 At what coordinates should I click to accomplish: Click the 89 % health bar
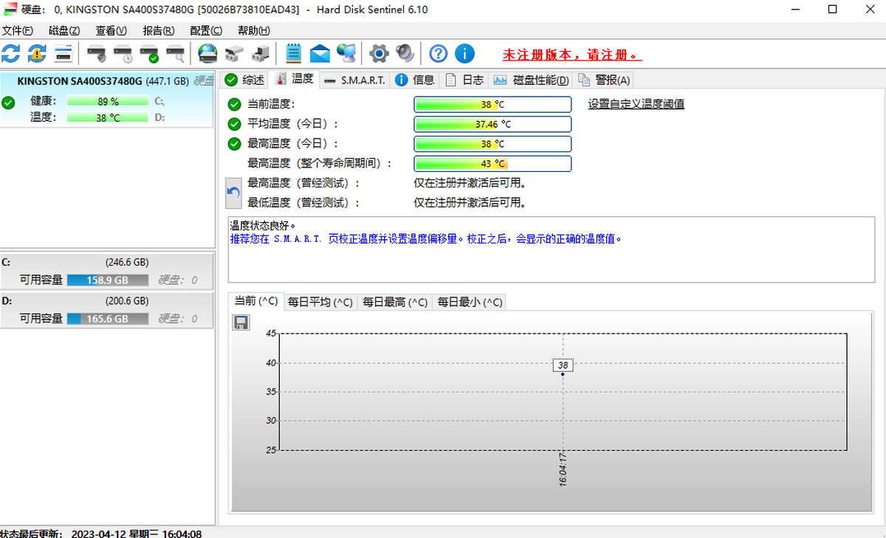point(108,102)
